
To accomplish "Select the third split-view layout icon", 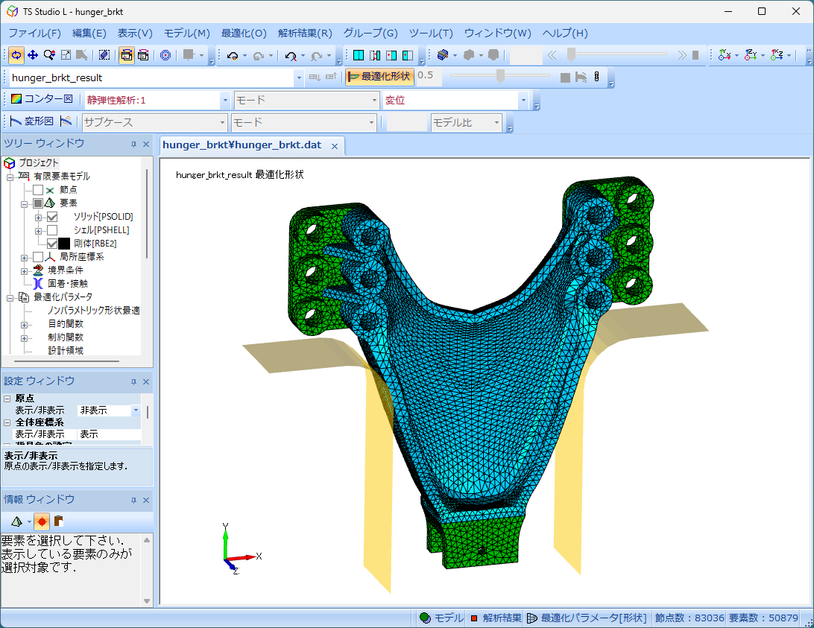I will click(x=391, y=55).
